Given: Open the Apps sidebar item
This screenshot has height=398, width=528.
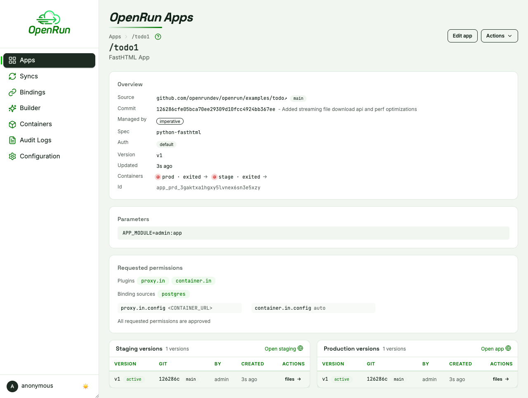Looking at the screenshot, I should pyautogui.click(x=49, y=60).
